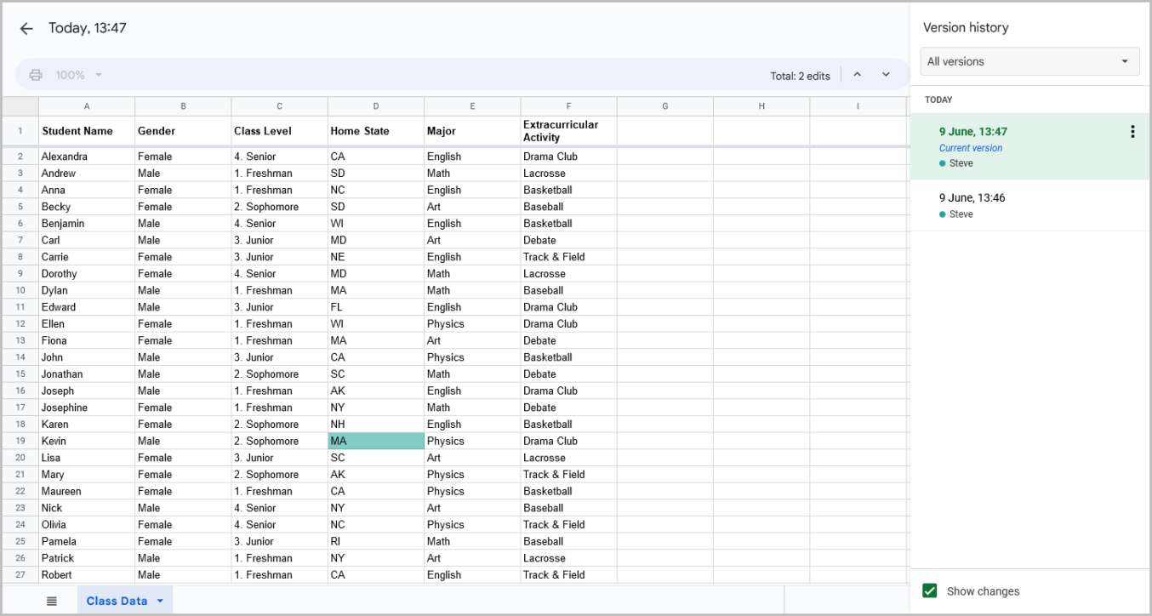
Task: Click the Total: 2 edits label
Action: pyautogui.click(x=800, y=76)
